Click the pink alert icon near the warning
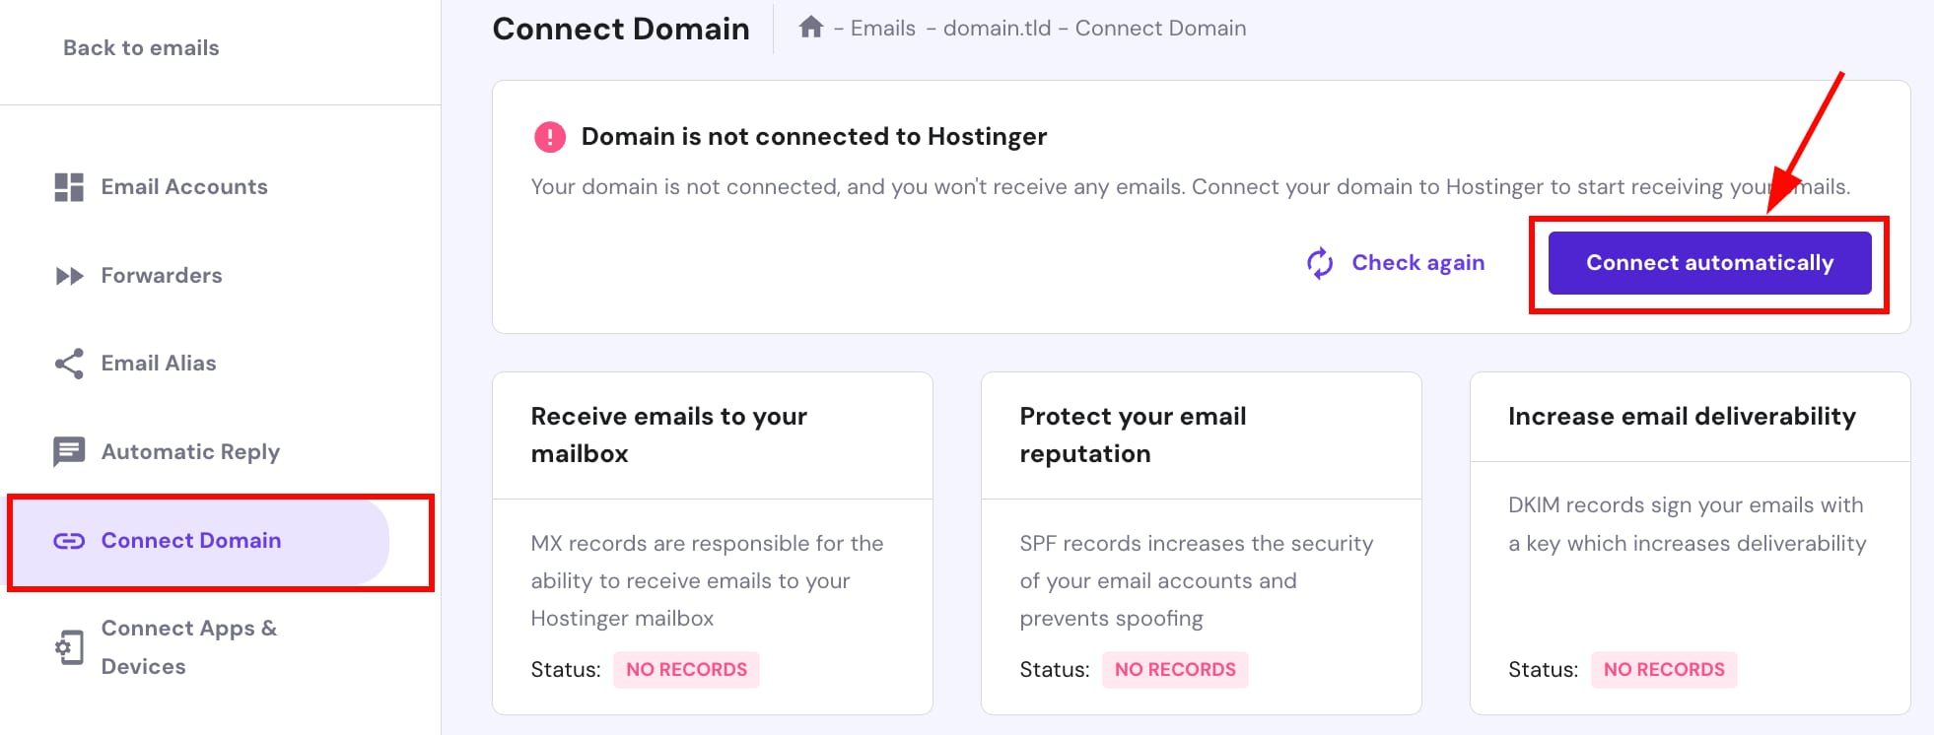Screen dimensions: 1934x735 [x=548, y=136]
